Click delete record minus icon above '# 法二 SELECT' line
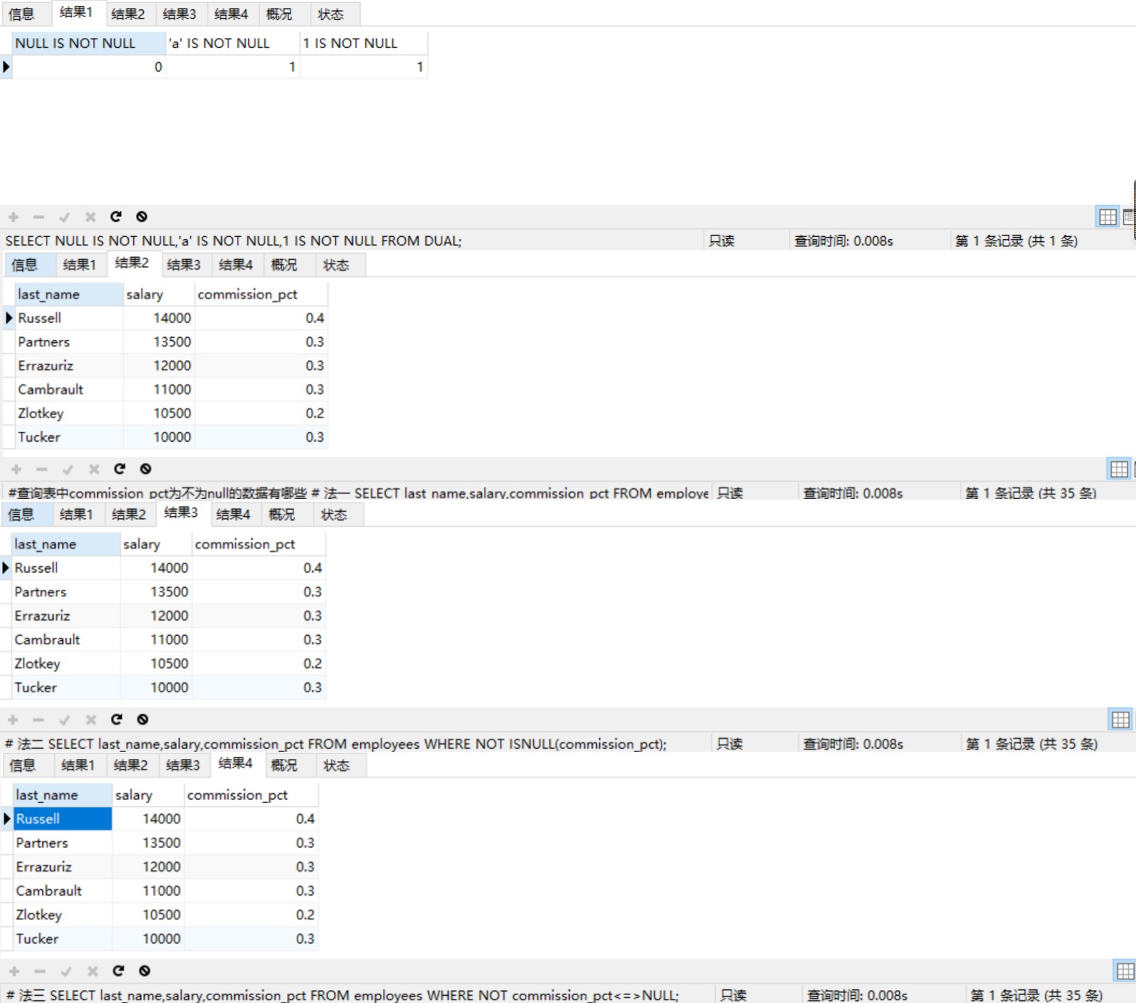The height and width of the screenshot is (1003, 1136). click(x=39, y=719)
